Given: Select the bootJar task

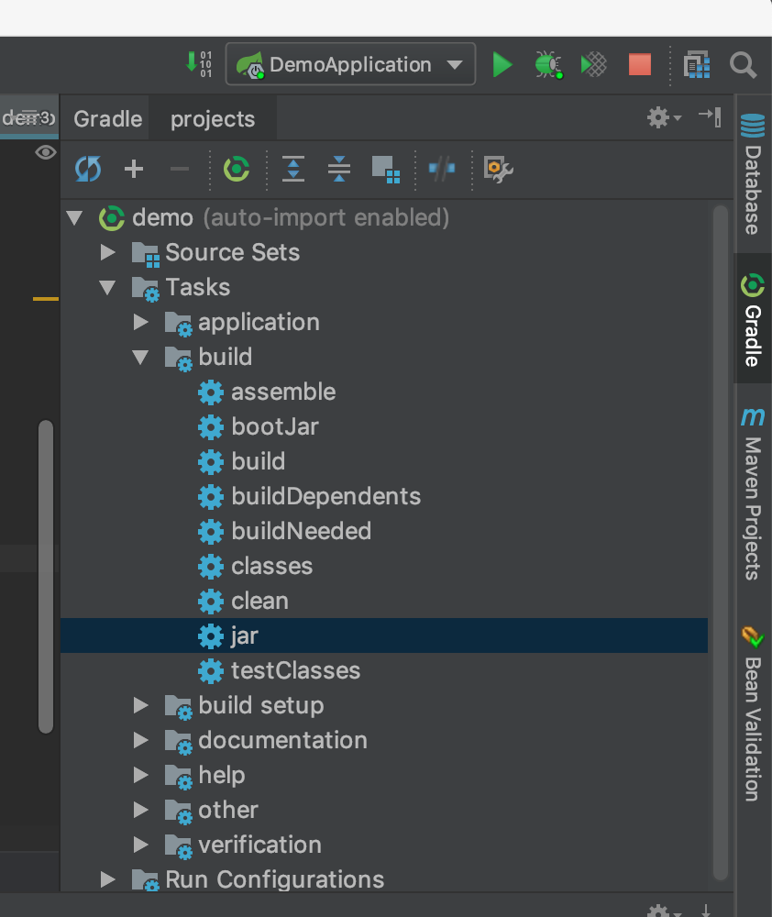Looking at the screenshot, I should 274,426.
